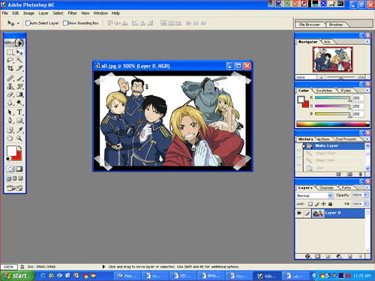Click the delete layer trash icon
The height and width of the screenshot is (281, 375).
click(x=360, y=256)
